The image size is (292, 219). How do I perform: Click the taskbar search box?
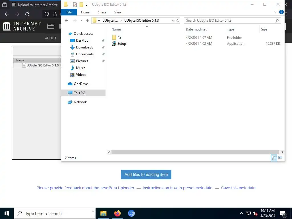[x=55, y=213]
